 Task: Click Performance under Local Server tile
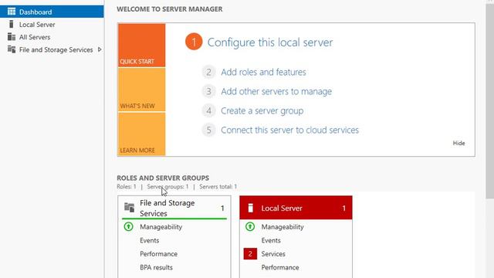point(280,268)
